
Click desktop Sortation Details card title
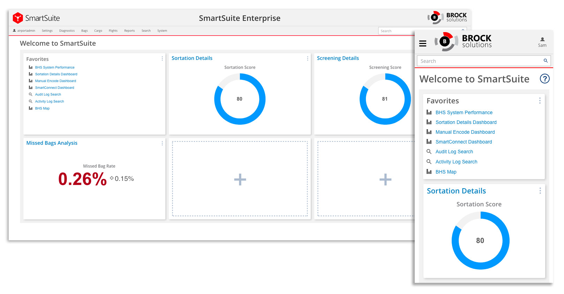click(x=192, y=58)
